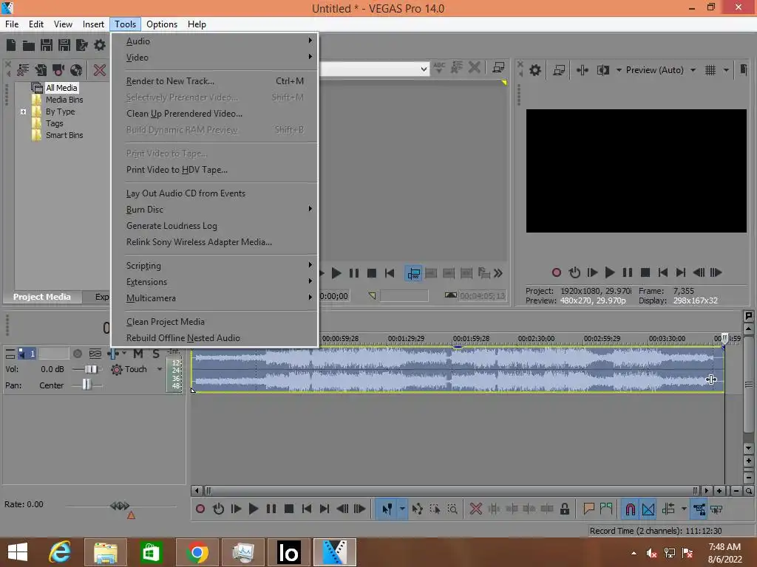Open the automation mode Touch dropdown arrow
The width and height of the screenshot is (757, 567).
click(x=160, y=369)
